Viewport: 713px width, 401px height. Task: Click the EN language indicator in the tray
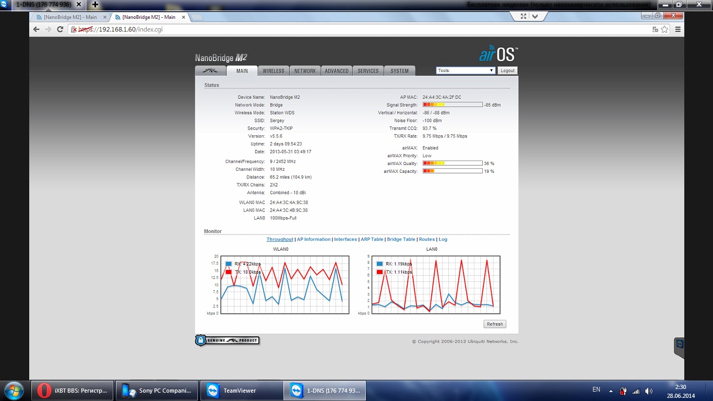click(597, 390)
